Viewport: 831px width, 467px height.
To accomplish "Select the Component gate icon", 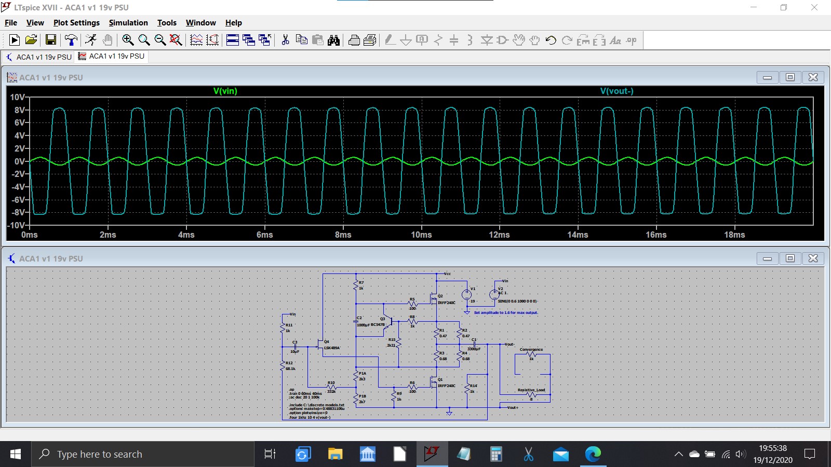I will click(503, 40).
